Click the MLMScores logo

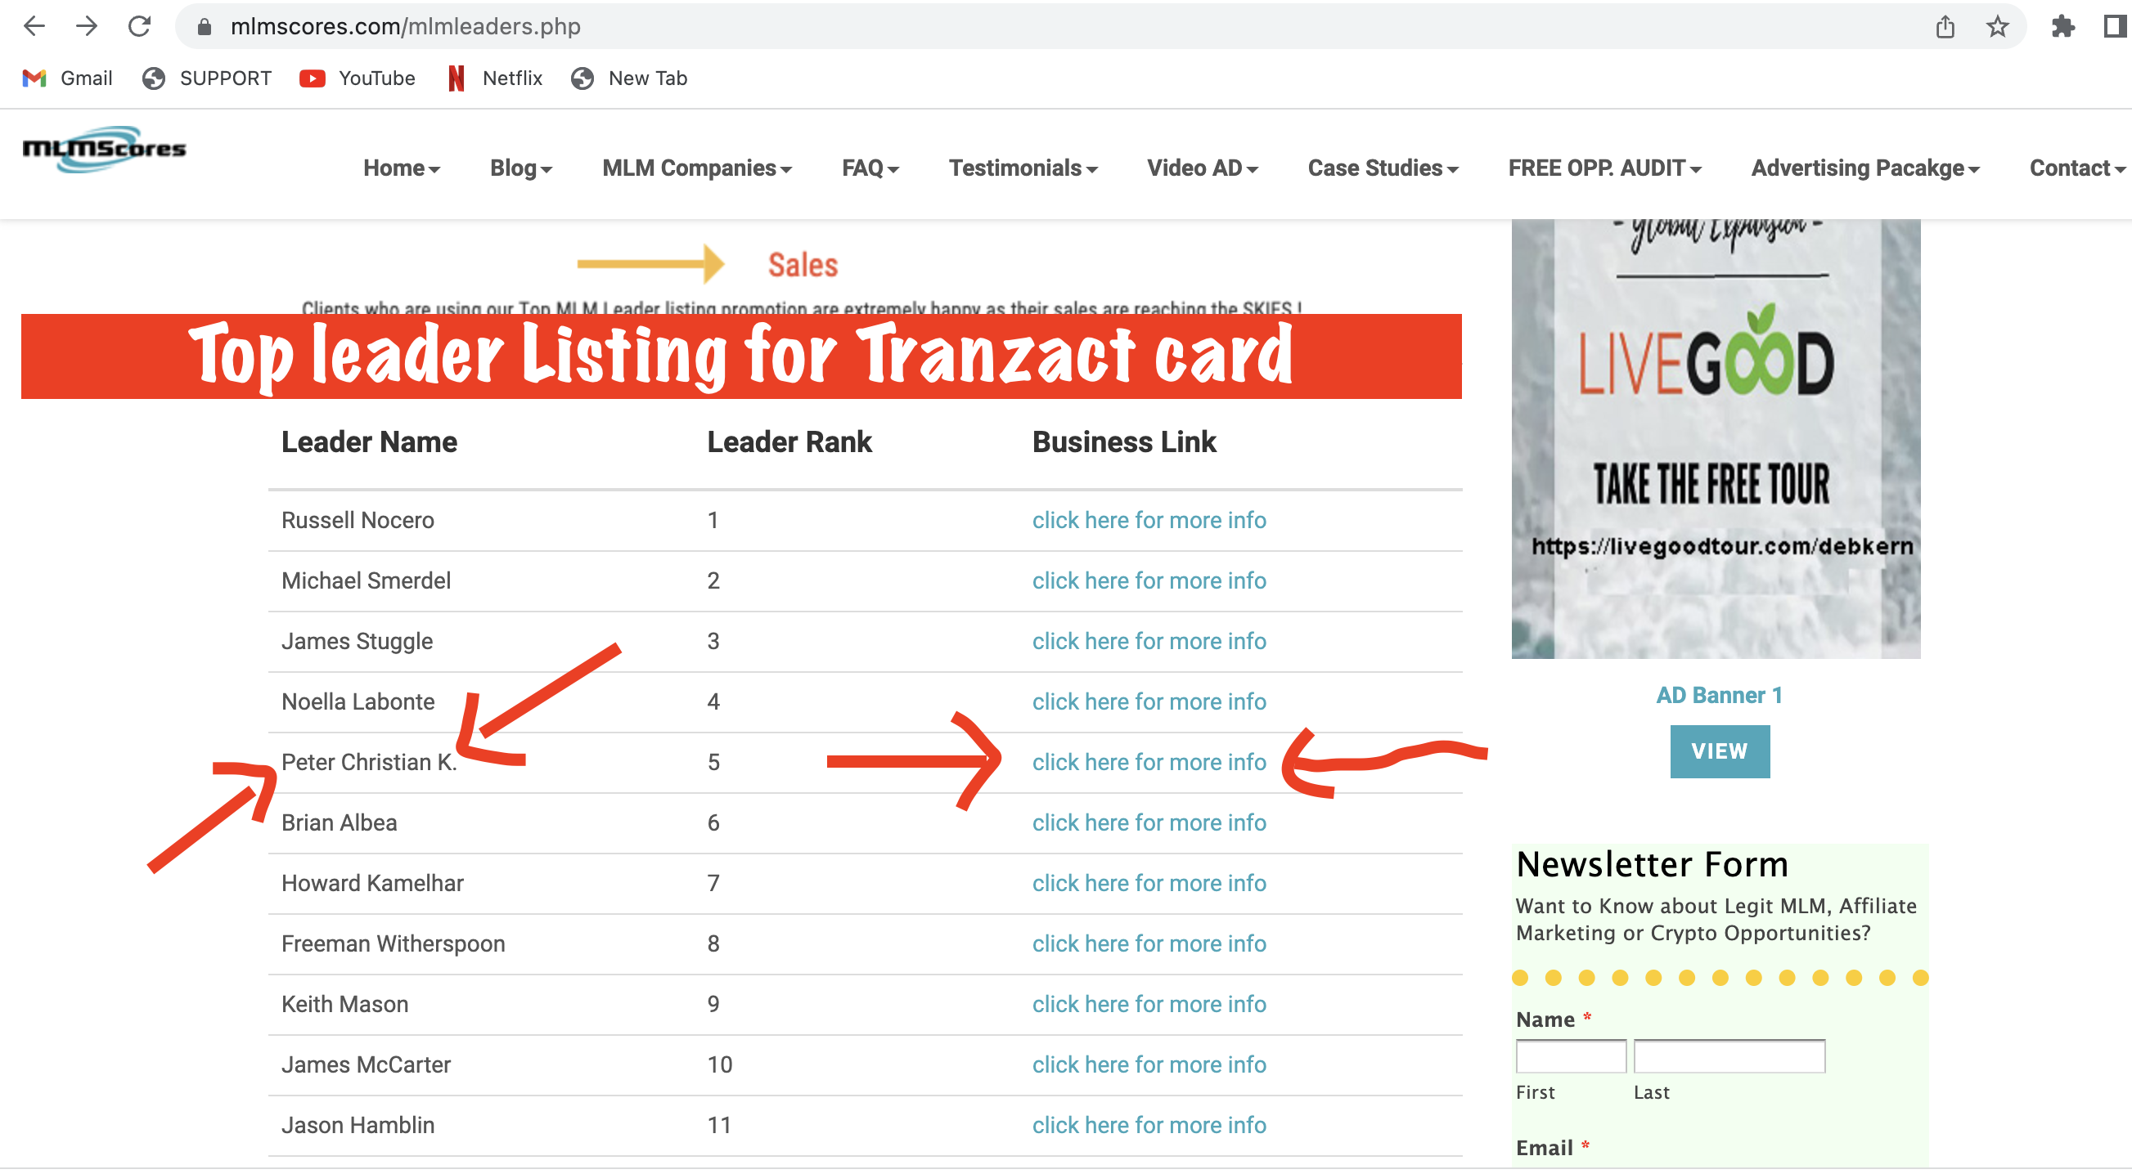104,149
